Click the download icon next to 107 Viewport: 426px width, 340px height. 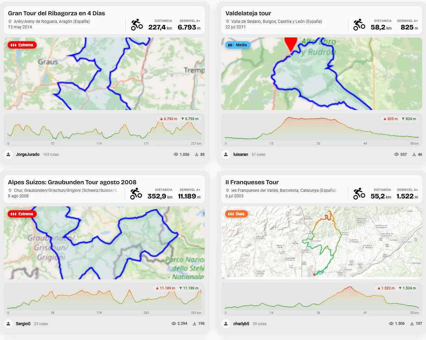(412, 323)
